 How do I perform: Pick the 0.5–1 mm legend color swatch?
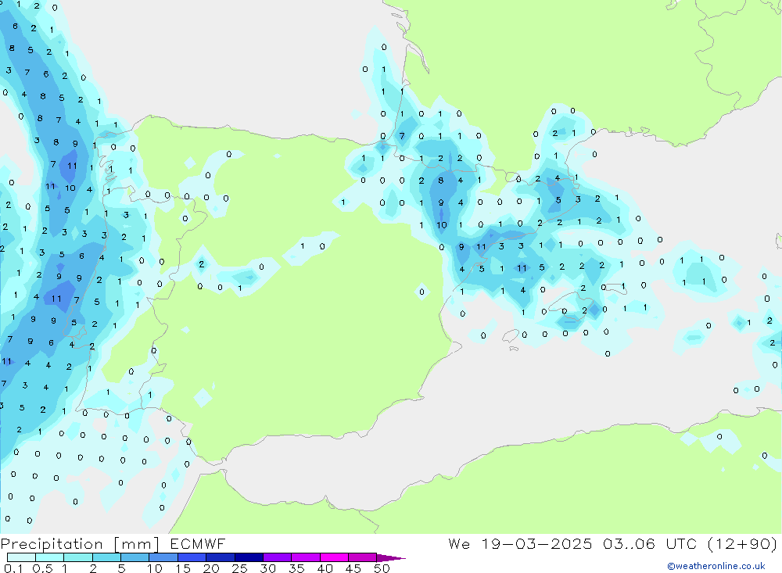pos(50,557)
